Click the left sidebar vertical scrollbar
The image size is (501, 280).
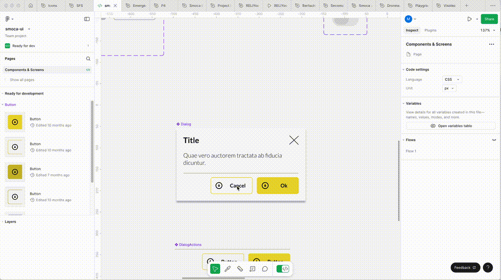(x=92, y=141)
